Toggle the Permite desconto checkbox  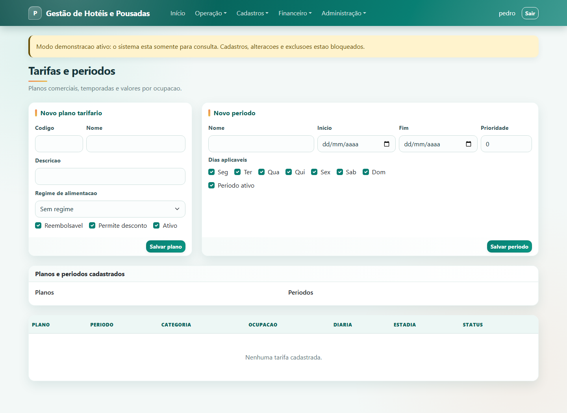92,225
